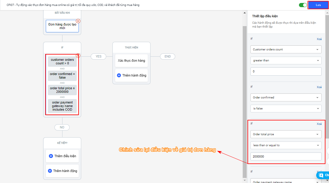Open the 'Order total price' dropdown

[x=286, y=134]
